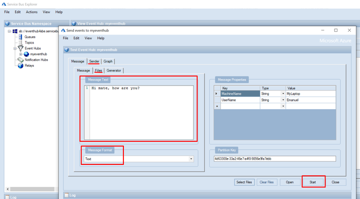Click the View Event Hub panel globe icon
360x199 pixels.
click(74, 24)
